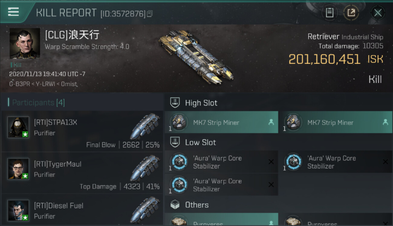393x226 pixels.
Task: Share the kill report externally
Action: [x=351, y=13]
